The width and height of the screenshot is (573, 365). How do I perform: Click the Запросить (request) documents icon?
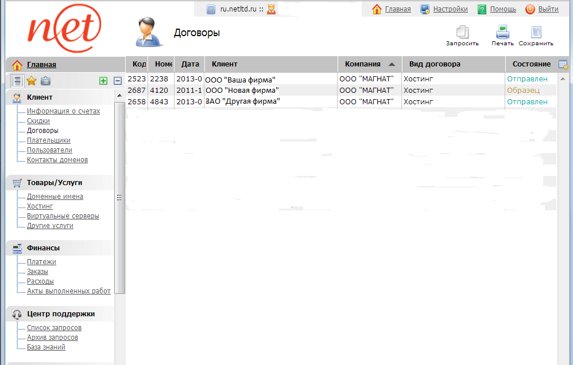point(462,33)
